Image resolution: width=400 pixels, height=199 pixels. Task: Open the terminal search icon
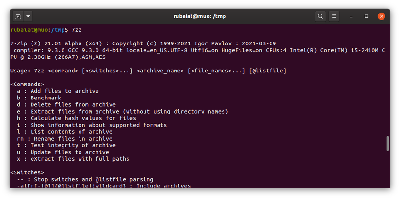[320, 16]
